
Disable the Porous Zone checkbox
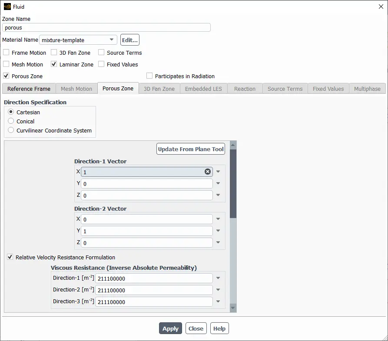tap(6, 76)
